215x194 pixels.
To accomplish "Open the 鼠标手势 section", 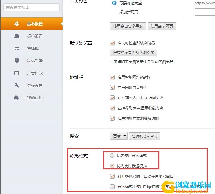I will pyautogui.click(x=32, y=61).
